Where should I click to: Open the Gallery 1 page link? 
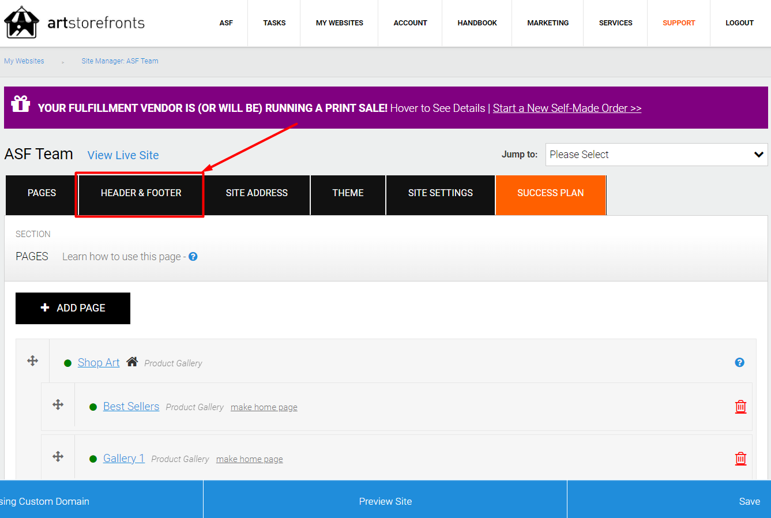point(124,458)
